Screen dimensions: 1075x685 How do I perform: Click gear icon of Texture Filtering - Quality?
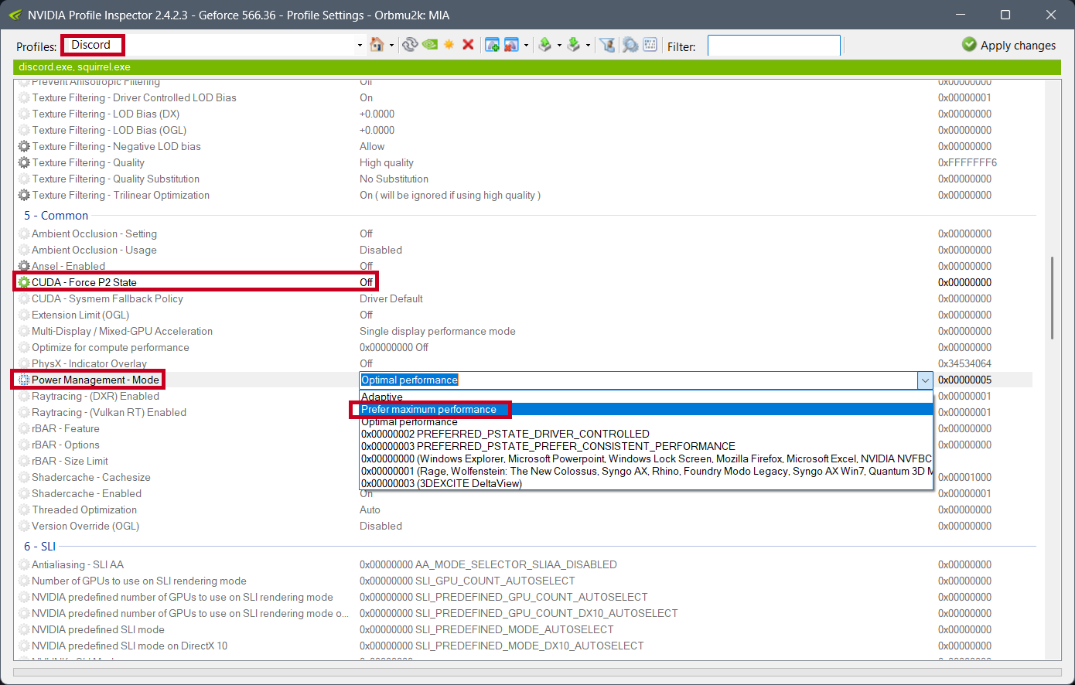coord(24,162)
